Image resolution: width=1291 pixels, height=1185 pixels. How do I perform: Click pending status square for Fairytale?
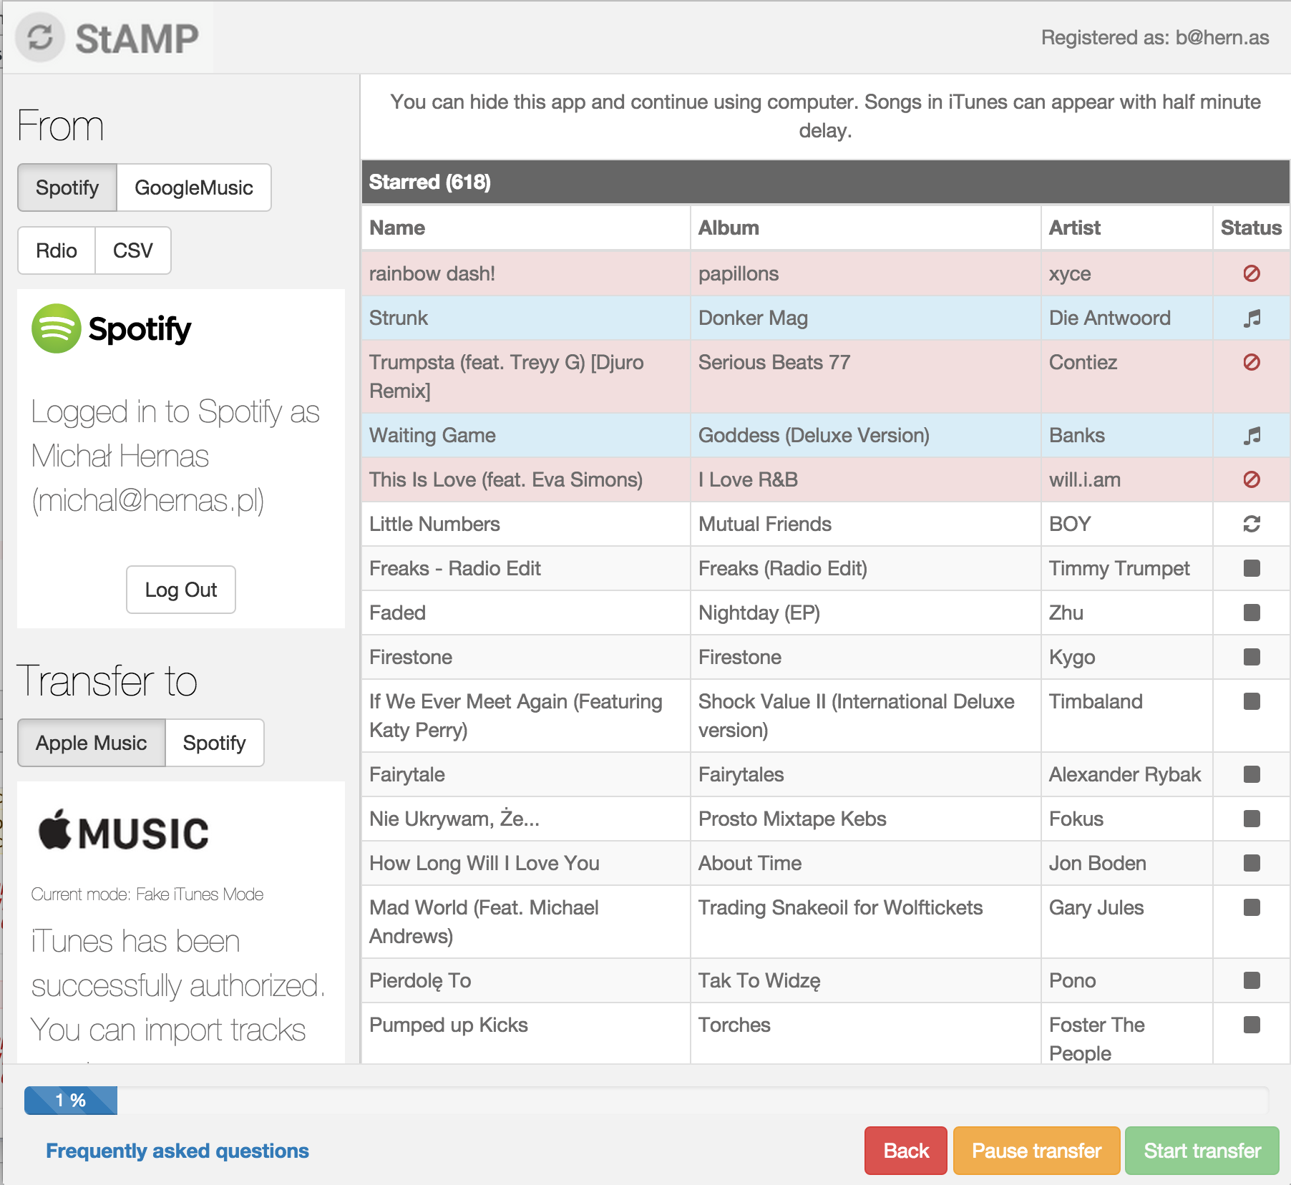(1252, 774)
